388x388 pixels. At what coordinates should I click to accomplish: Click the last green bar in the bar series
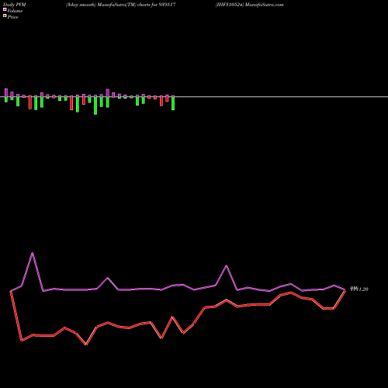tap(173, 103)
